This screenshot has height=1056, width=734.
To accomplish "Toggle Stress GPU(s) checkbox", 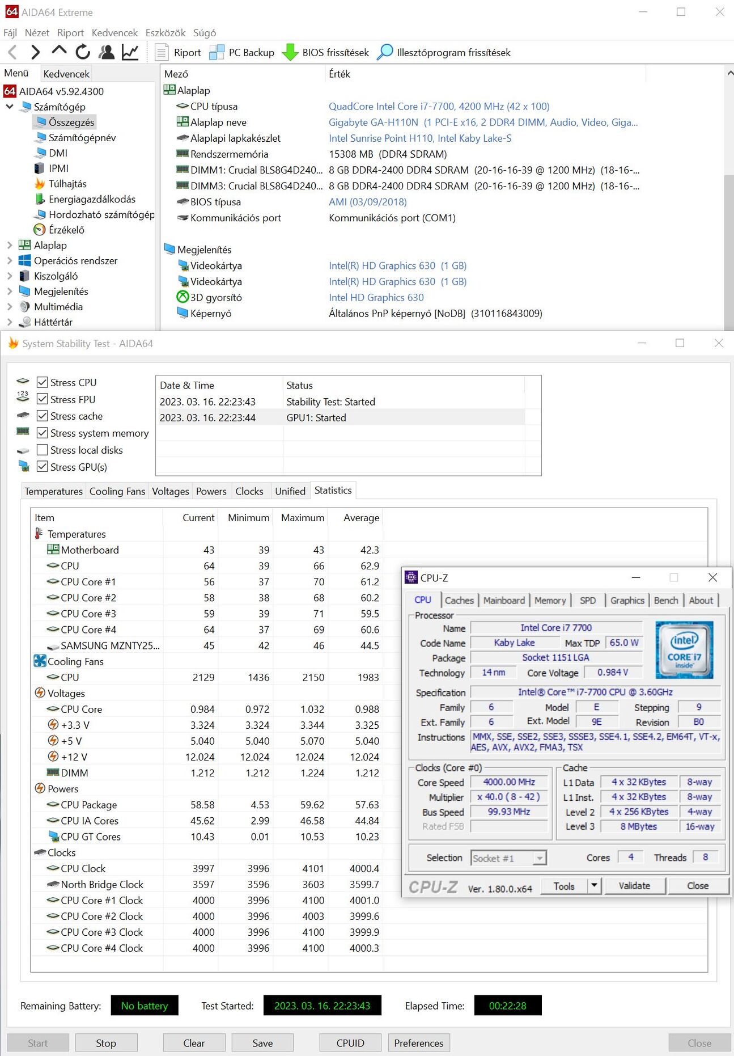I will click(42, 467).
